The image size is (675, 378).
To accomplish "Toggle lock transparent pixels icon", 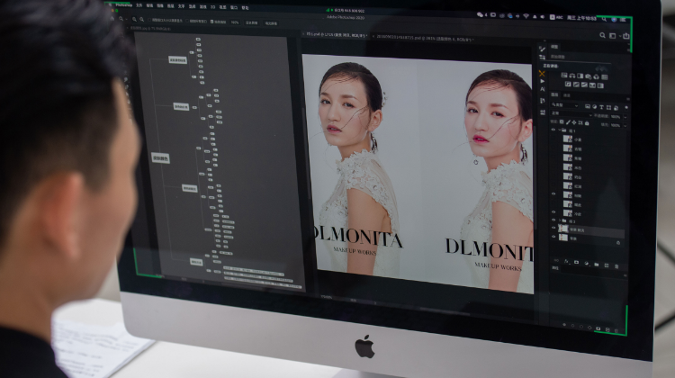I will 562,121.
